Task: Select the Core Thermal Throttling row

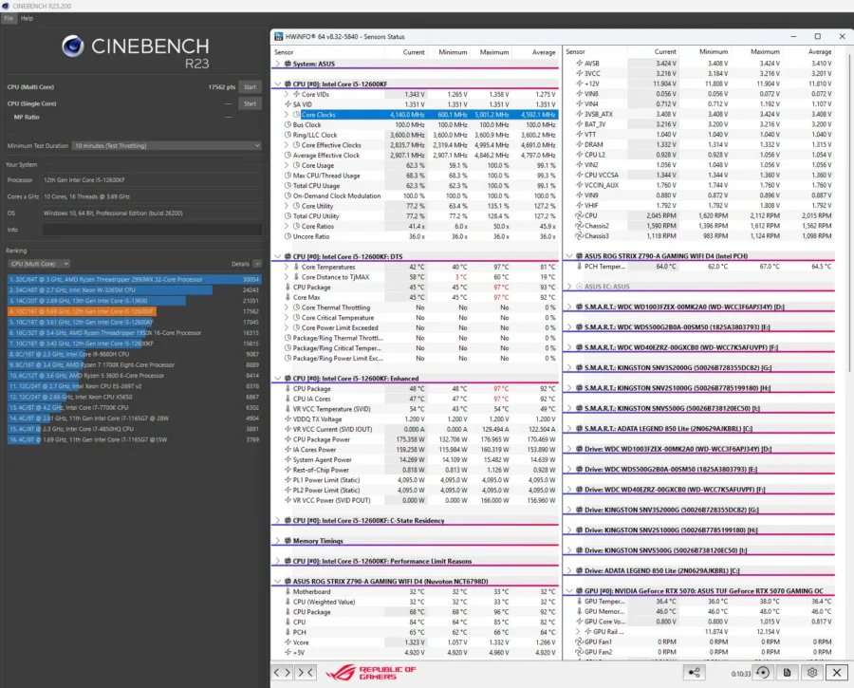Action: pos(415,307)
